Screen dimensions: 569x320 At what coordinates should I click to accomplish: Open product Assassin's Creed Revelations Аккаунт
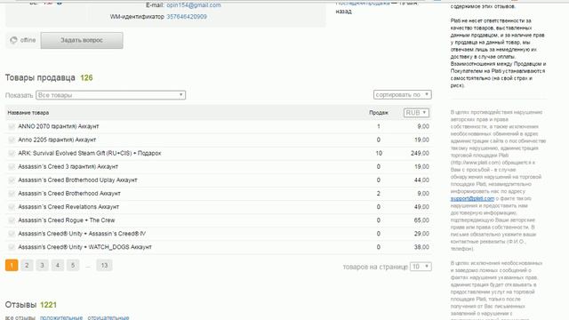click(68, 207)
